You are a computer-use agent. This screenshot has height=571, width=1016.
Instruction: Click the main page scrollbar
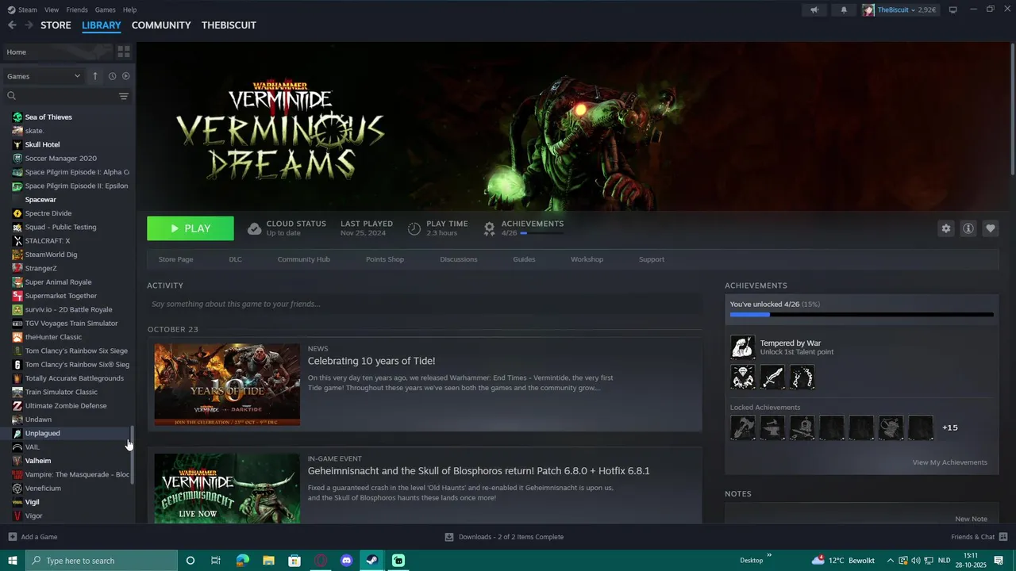click(1013, 111)
